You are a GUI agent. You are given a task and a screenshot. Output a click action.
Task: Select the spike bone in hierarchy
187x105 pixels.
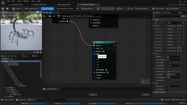[21, 84]
